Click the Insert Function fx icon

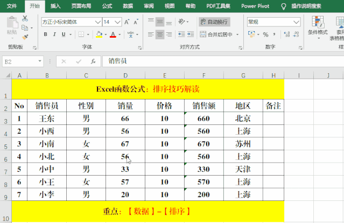93,61
